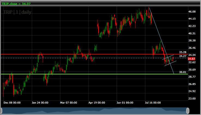Click the left handle of the range navigator
Image resolution: width=201 pixels, height=115 pixels.
(1, 111)
